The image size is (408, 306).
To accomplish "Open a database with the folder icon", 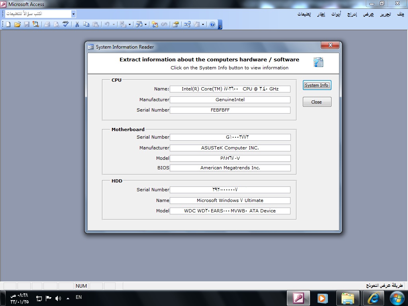I will [18, 24].
